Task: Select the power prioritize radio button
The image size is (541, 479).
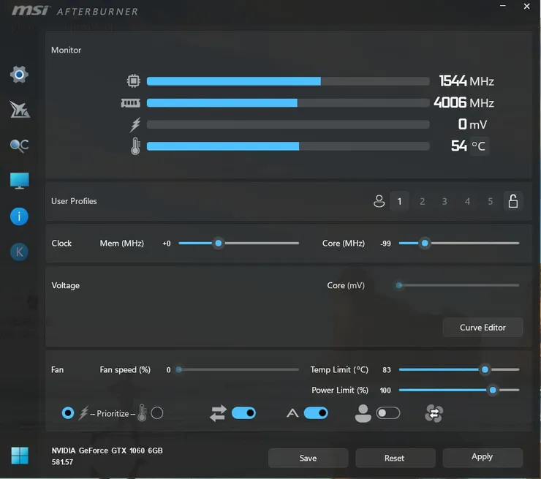Action: 67,413
